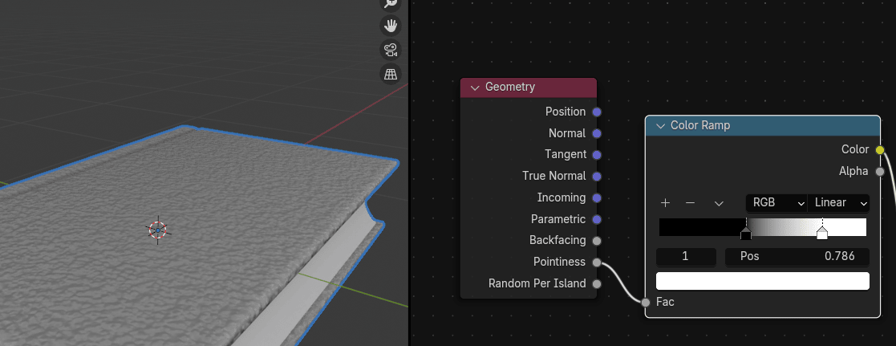Click the Fac input socket on Color Ramp
Image resolution: width=896 pixels, height=346 pixels.
646,302
